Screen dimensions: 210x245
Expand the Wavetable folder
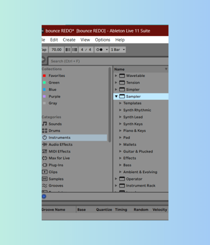click(116, 76)
